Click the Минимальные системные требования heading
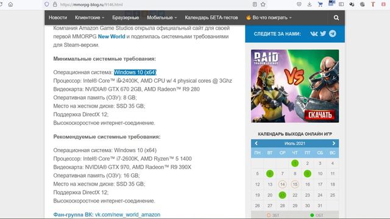390x219 pixels. (104, 59)
